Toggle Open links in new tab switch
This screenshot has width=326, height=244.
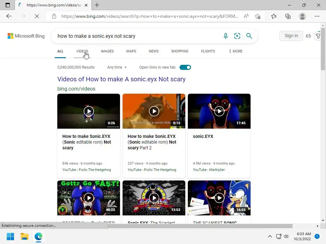point(185,67)
